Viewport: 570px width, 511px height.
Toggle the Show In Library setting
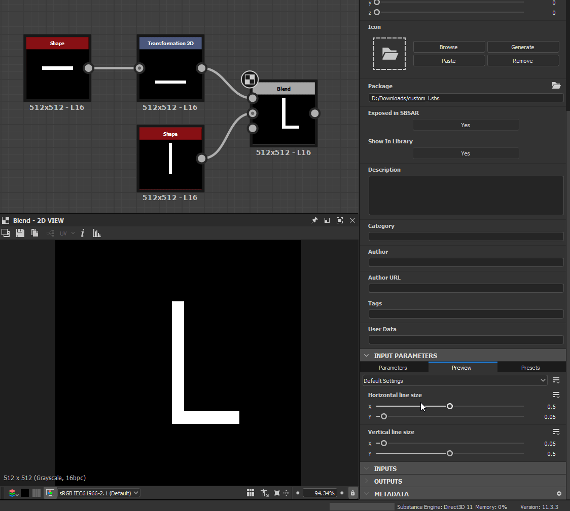pyautogui.click(x=466, y=153)
